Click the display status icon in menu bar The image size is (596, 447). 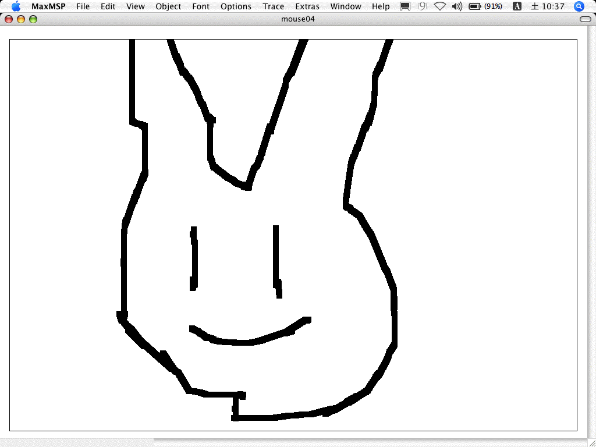coord(405,6)
